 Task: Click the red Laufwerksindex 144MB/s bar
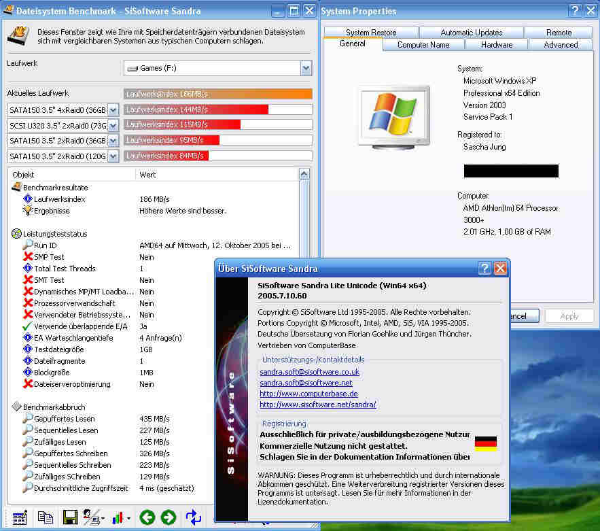pyautogui.click(x=196, y=109)
